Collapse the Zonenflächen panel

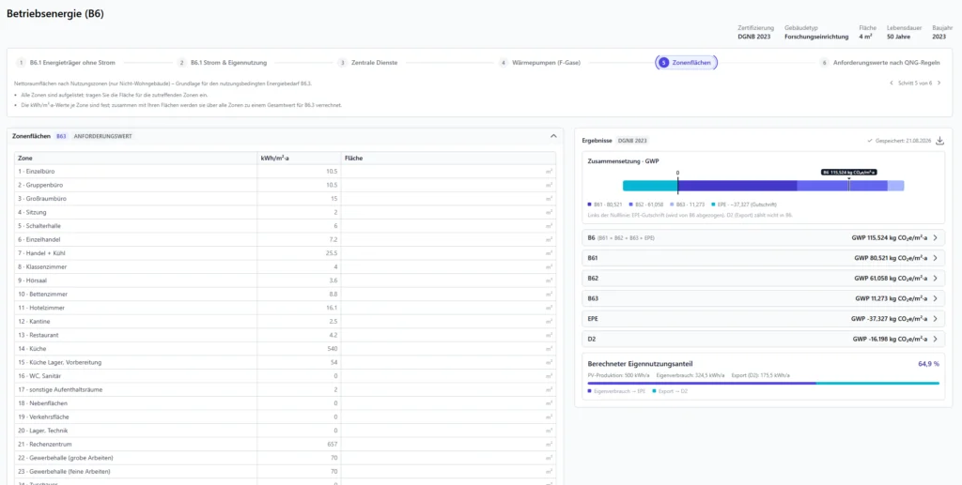click(553, 136)
